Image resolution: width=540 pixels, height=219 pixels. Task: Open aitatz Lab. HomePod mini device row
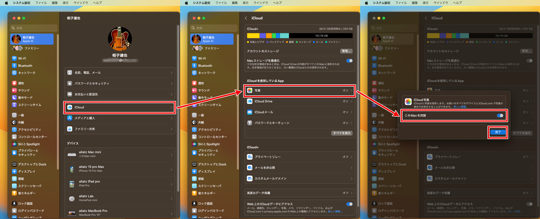pos(120,198)
